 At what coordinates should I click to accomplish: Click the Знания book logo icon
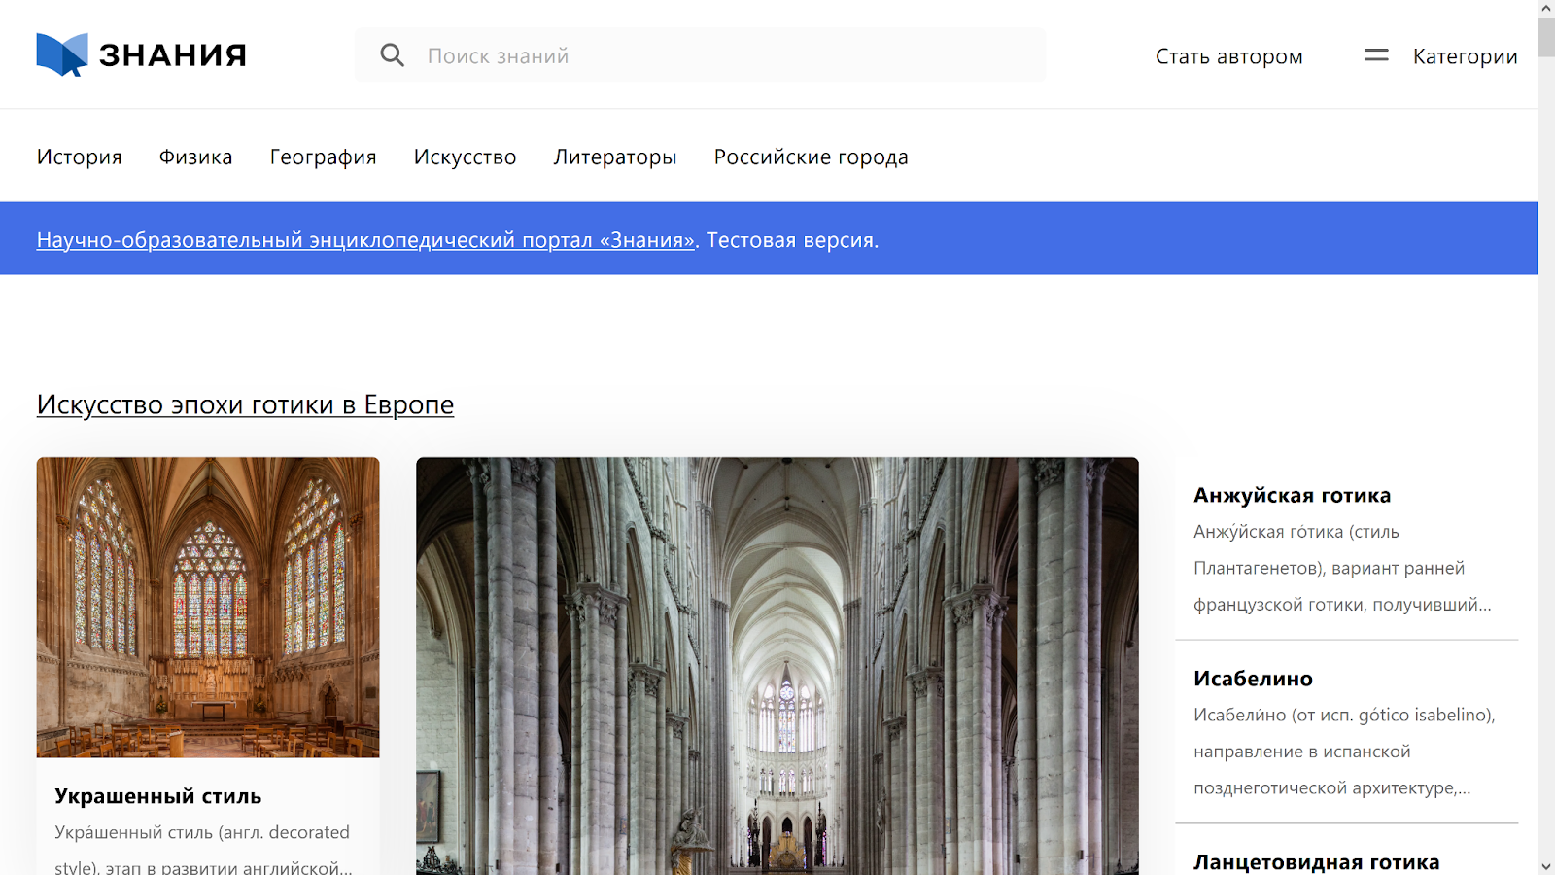click(62, 54)
